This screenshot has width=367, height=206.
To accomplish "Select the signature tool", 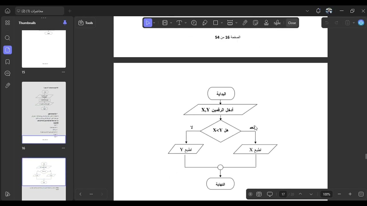I will coord(277,23).
